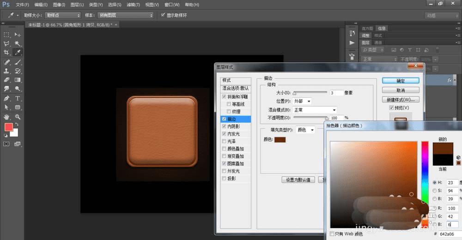This screenshot has width=462, height=240.
Task: Uncheck the 斜面和浮雕 style checkbox
Action: [x=225, y=97]
